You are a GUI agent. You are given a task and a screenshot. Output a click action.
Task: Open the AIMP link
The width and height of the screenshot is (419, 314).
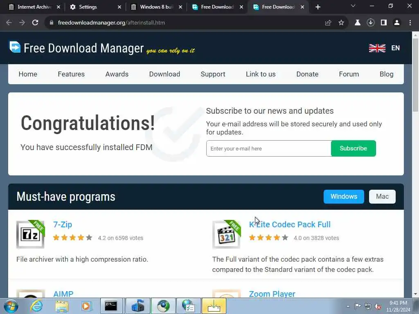63,294
